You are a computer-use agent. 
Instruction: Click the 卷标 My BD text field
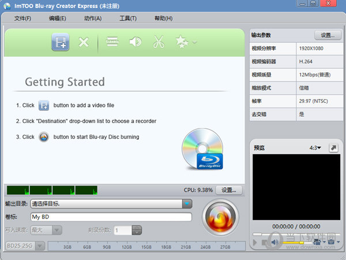click(111, 217)
